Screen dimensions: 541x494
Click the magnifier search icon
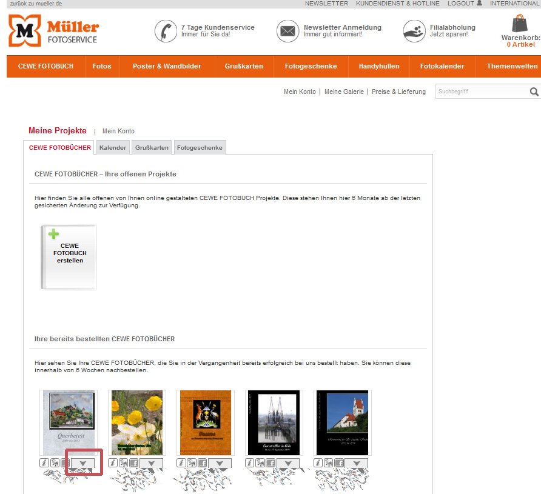point(534,92)
